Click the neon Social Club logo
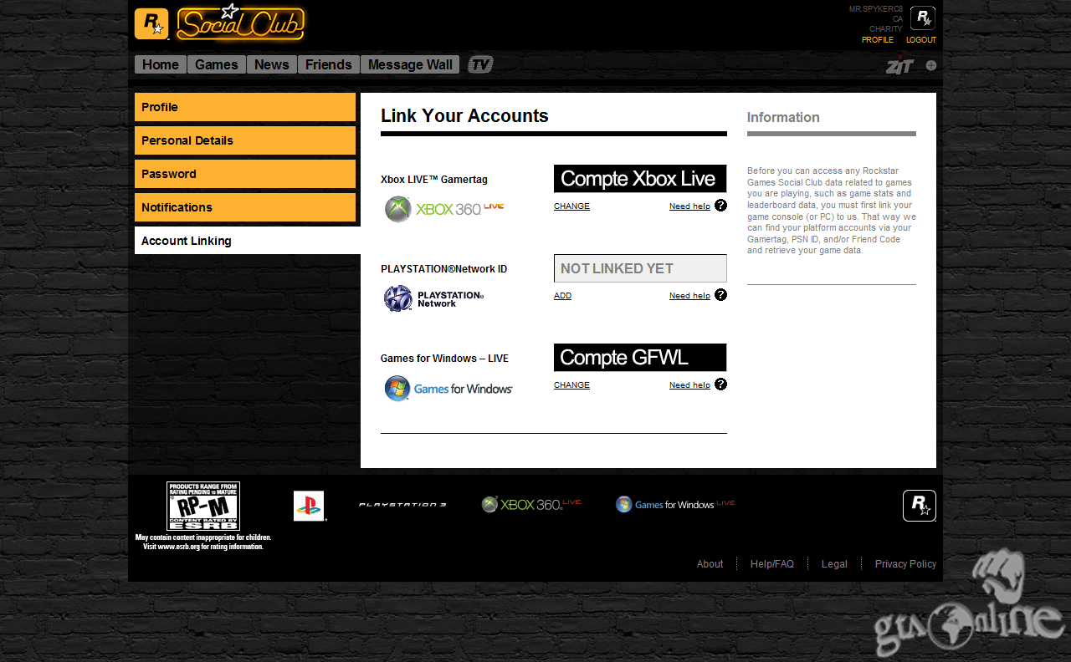This screenshot has width=1071, height=662. coord(241,23)
